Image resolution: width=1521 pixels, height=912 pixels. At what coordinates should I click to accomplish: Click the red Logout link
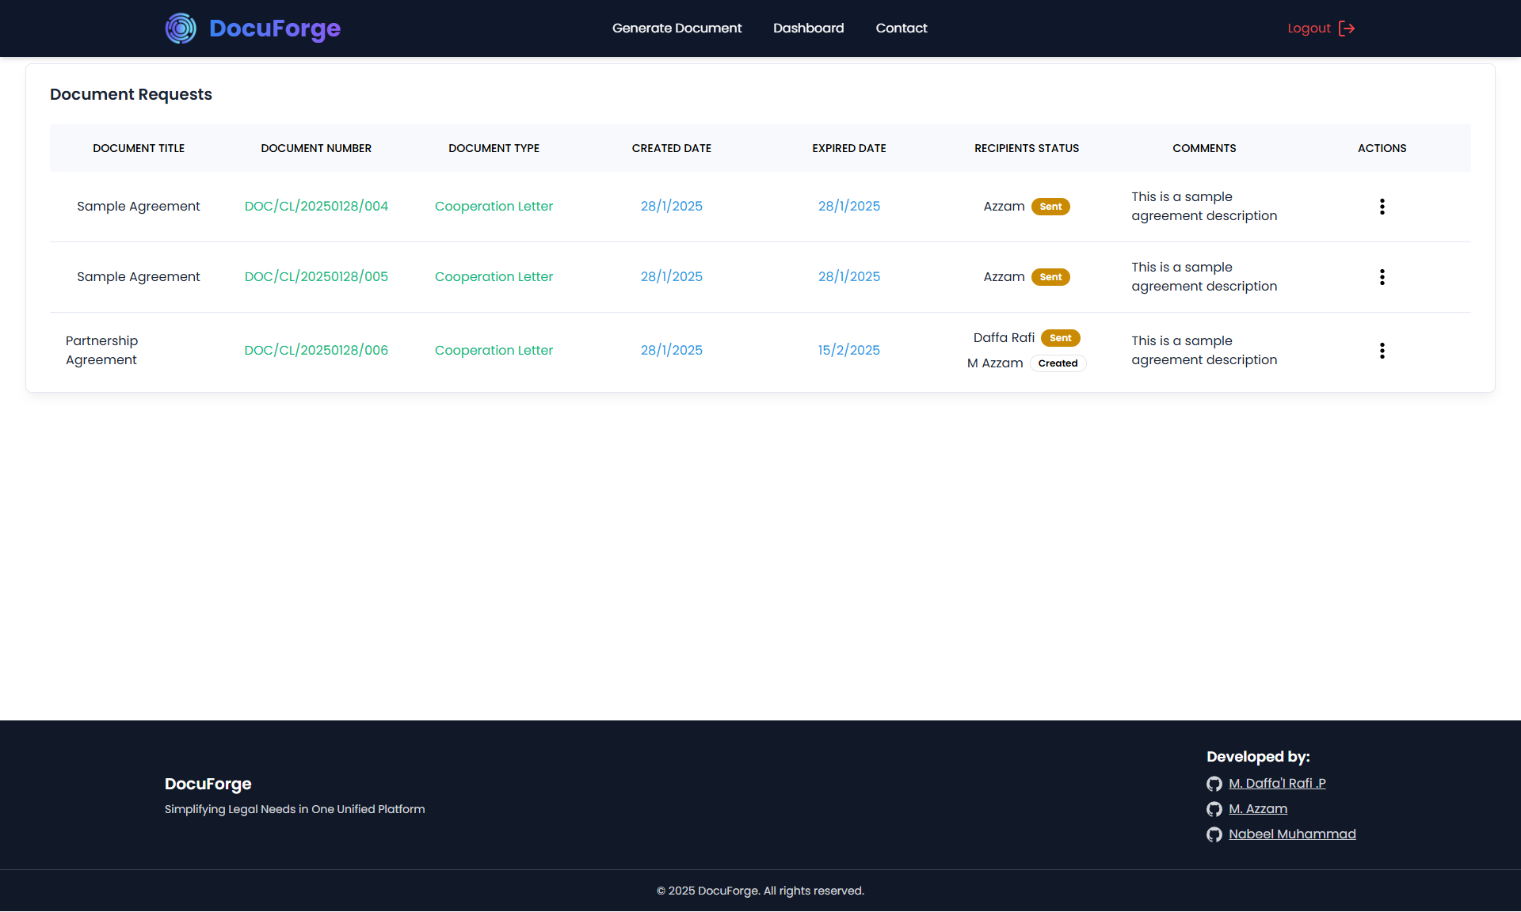tap(1309, 28)
